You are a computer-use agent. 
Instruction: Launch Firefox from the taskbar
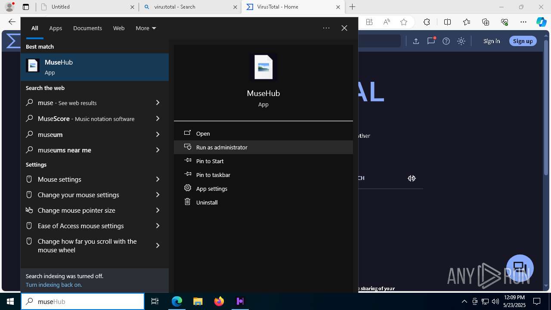219,301
